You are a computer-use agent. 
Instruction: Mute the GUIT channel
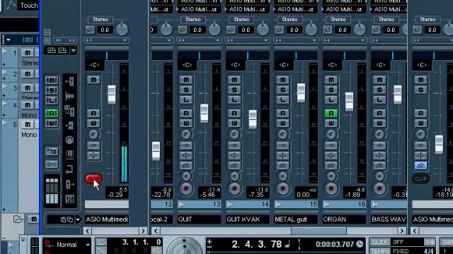tap(186, 80)
